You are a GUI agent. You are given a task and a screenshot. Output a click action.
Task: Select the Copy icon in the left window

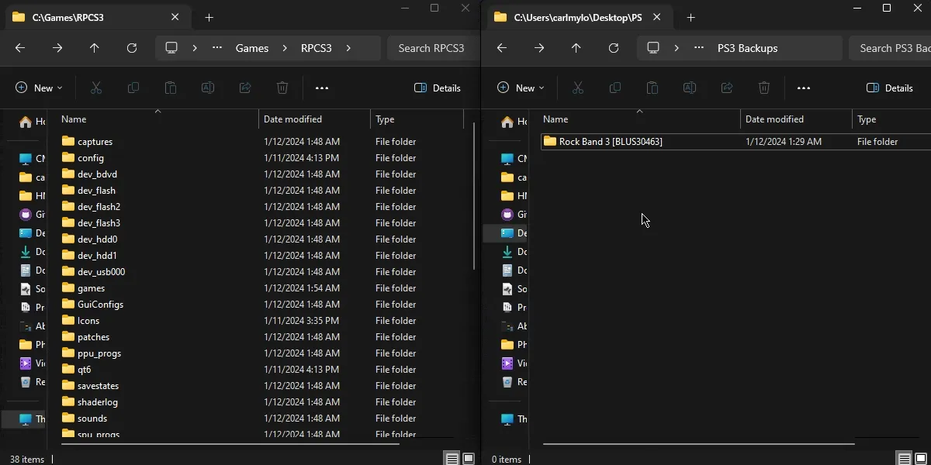coord(133,88)
